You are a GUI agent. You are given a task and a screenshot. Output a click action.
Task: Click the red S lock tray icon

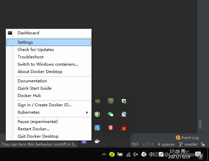(x=124, y=128)
